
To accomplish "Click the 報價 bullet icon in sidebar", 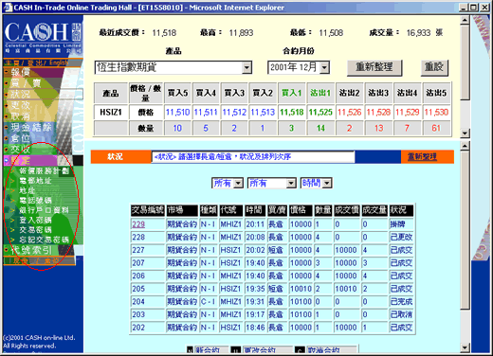I will pos(7,72).
